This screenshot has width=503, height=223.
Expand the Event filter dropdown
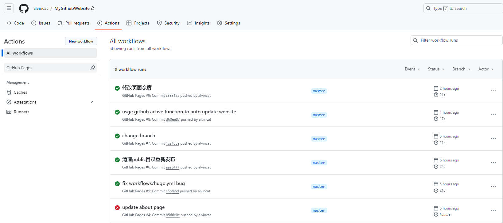(412, 69)
